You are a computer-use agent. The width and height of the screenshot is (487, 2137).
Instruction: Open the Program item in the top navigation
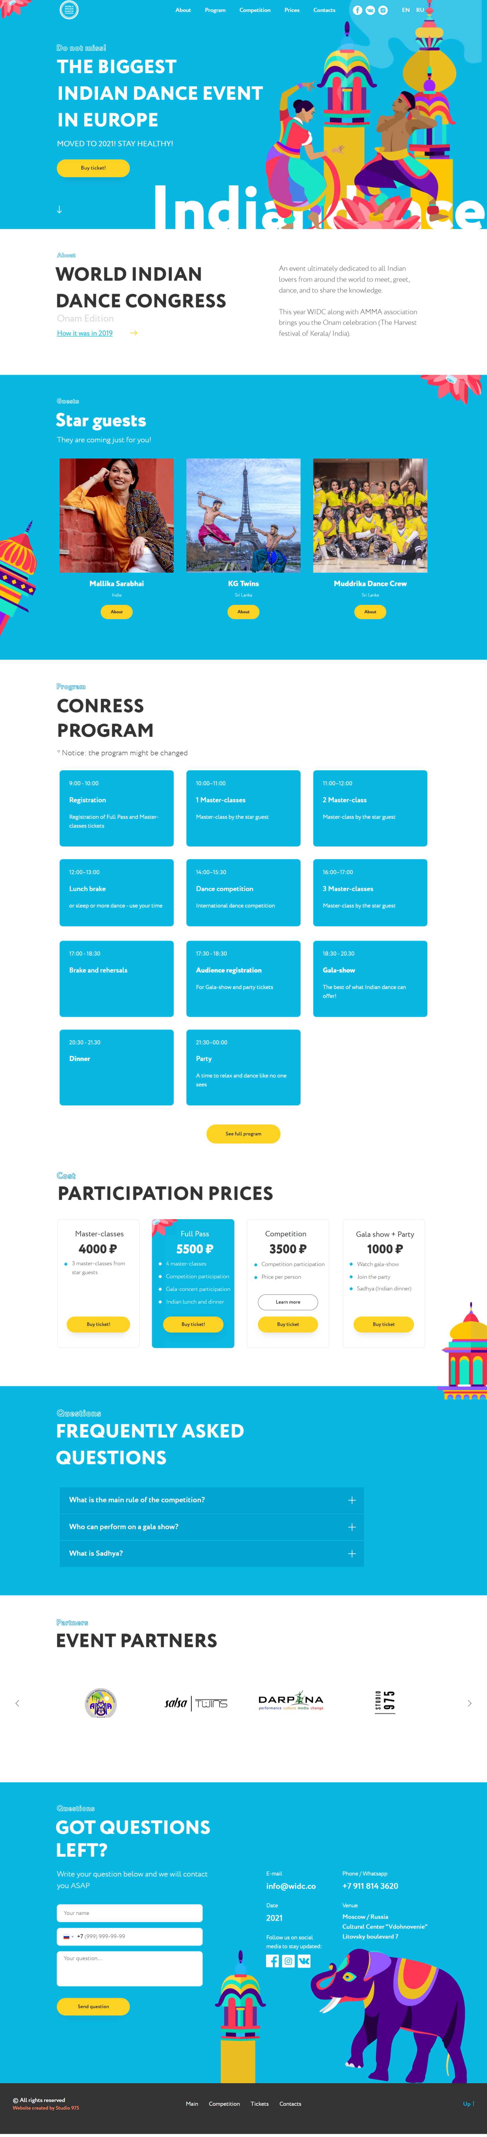tap(215, 10)
